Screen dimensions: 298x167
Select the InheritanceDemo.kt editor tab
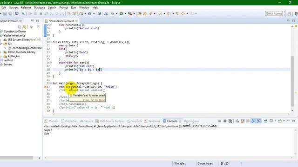point(61,21)
